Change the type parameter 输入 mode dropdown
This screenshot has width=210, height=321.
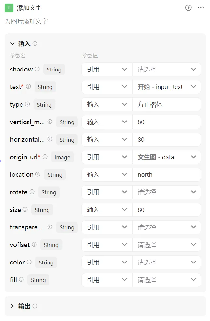[x=107, y=104]
